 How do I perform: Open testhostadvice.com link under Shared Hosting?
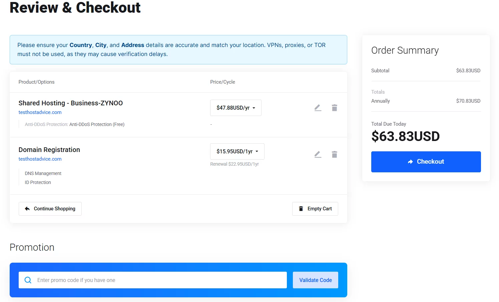point(40,112)
